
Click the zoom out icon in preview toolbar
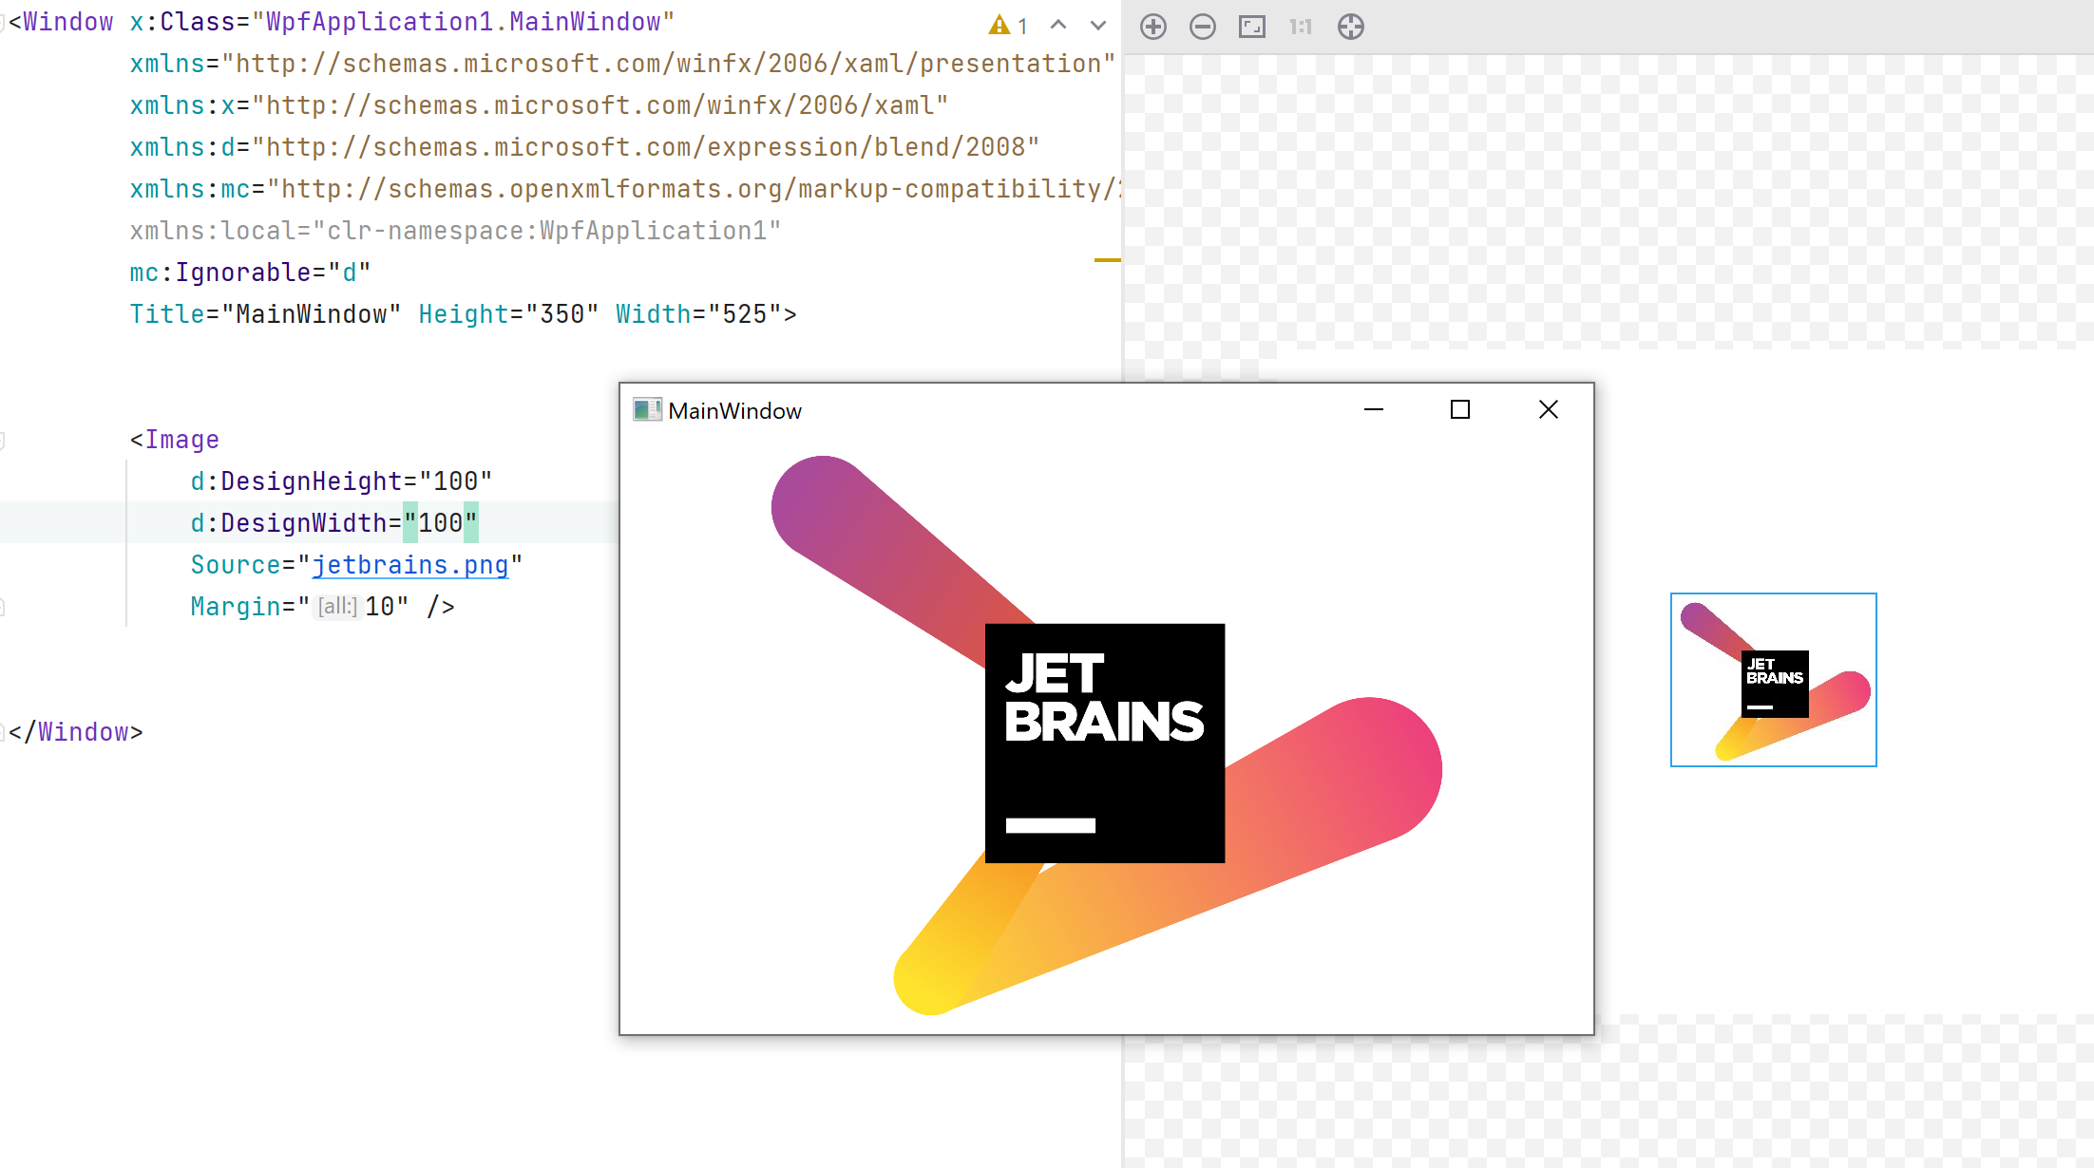pyautogui.click(x=1203, y=27)
